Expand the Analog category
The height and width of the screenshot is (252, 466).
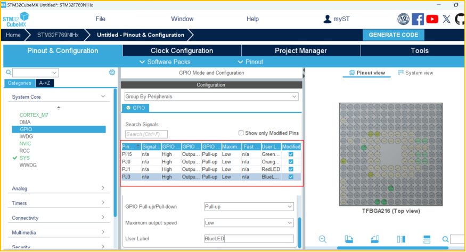tap(59, 188)
